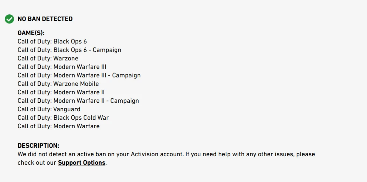Click the 'check out our' text line

pyautogui.click(x=37, y=162)
